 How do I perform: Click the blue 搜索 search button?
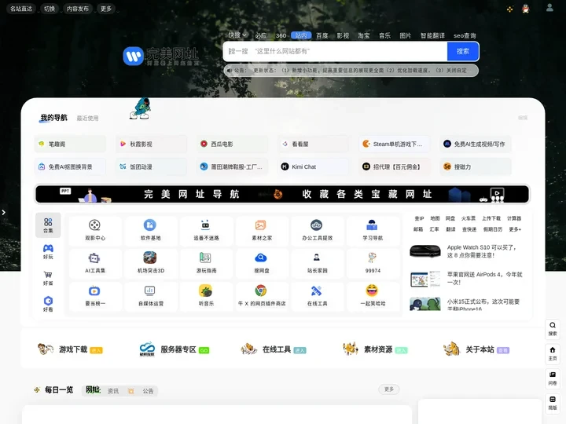tap(463, 51)
